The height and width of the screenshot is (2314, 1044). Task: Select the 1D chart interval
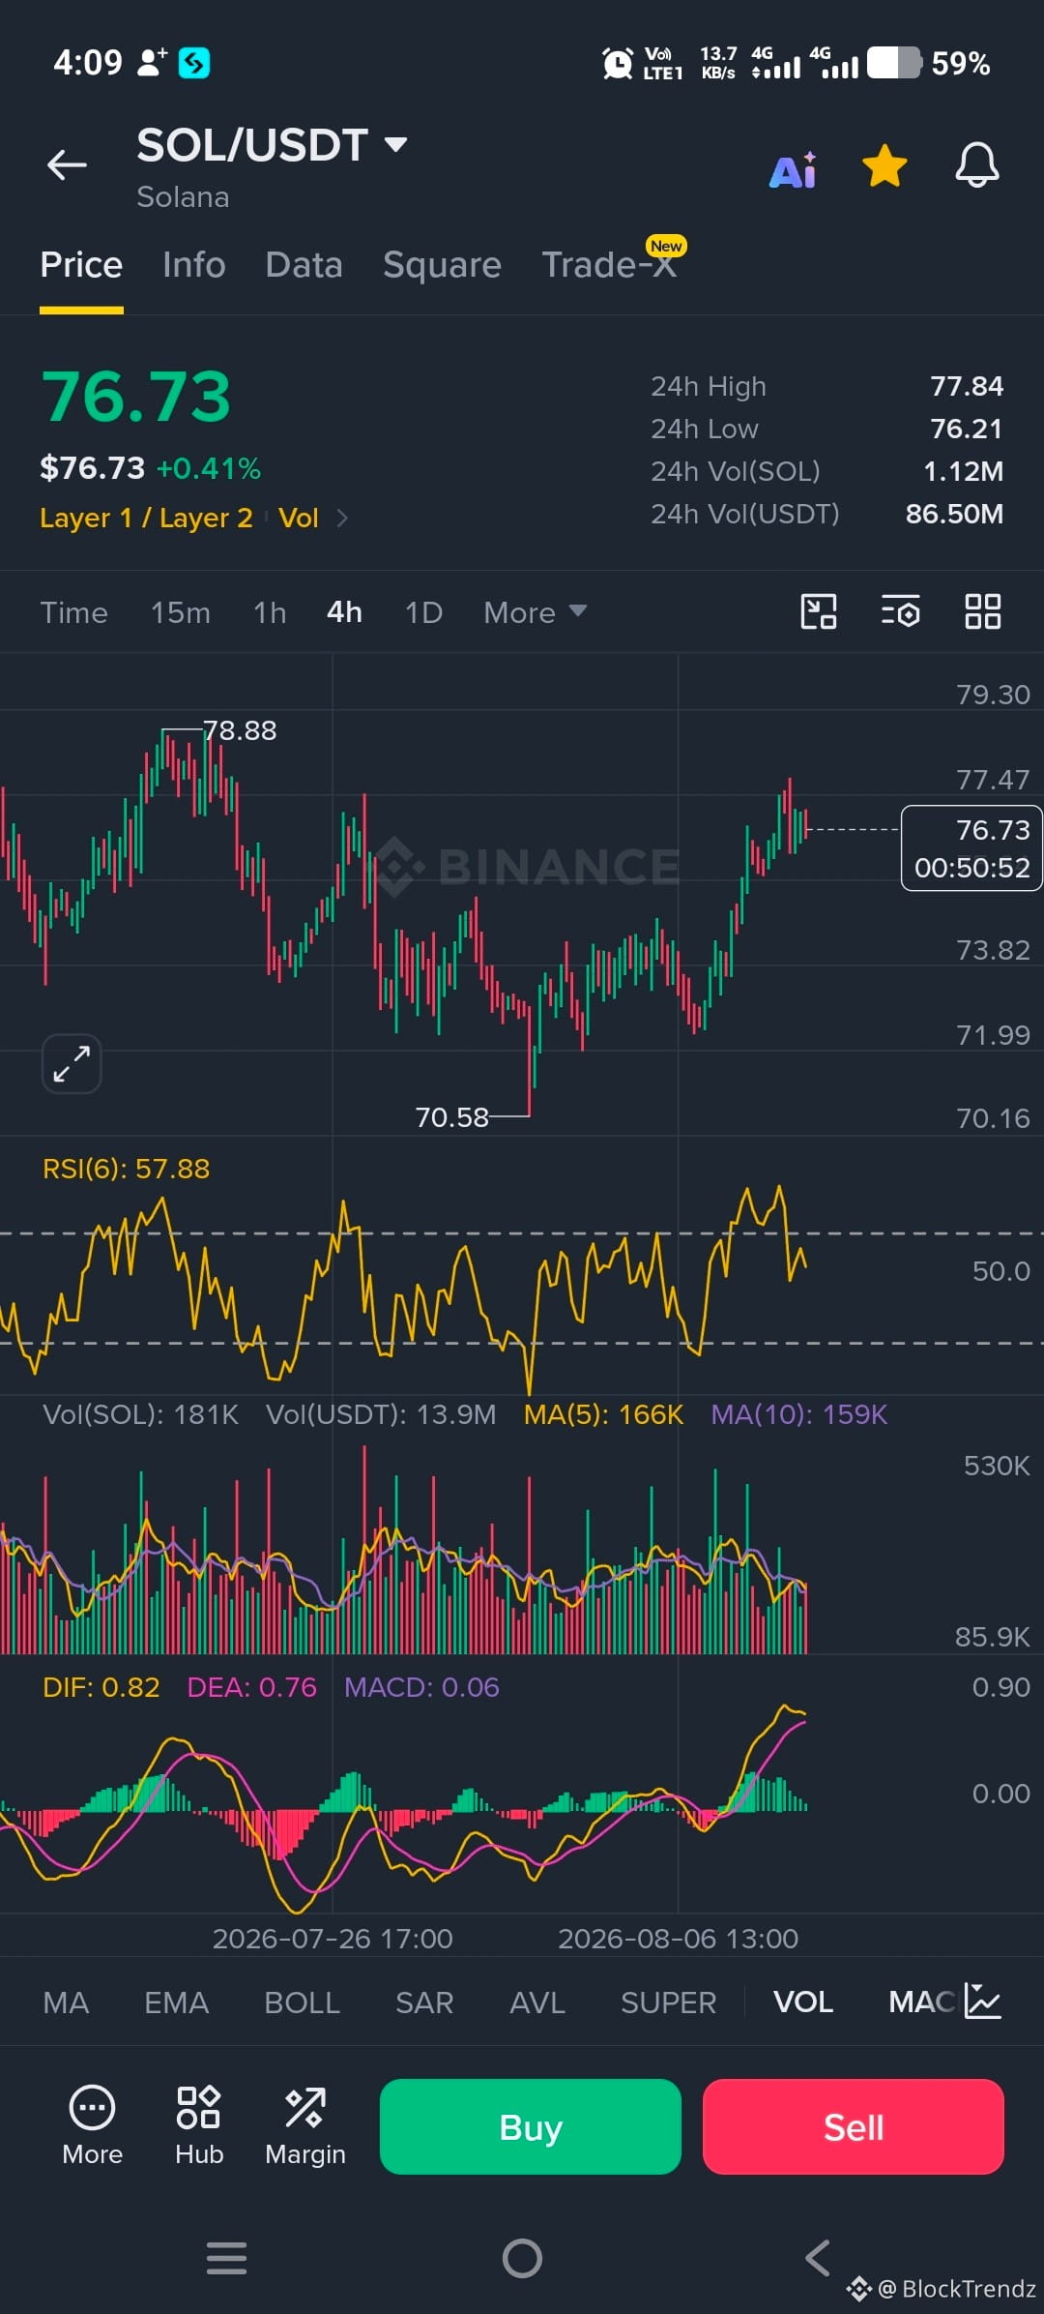(x=423, y=612)
